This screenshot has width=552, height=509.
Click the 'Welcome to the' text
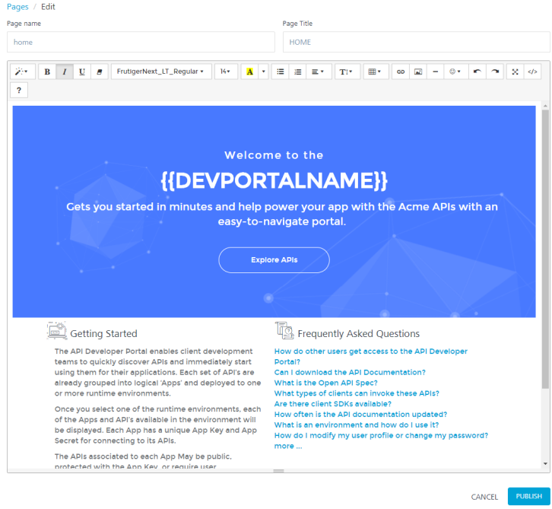point(274,155)
